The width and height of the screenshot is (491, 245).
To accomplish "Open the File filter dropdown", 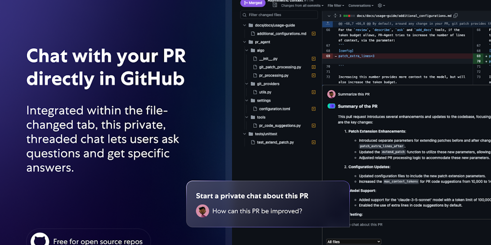I will click(x=336, y=6).
